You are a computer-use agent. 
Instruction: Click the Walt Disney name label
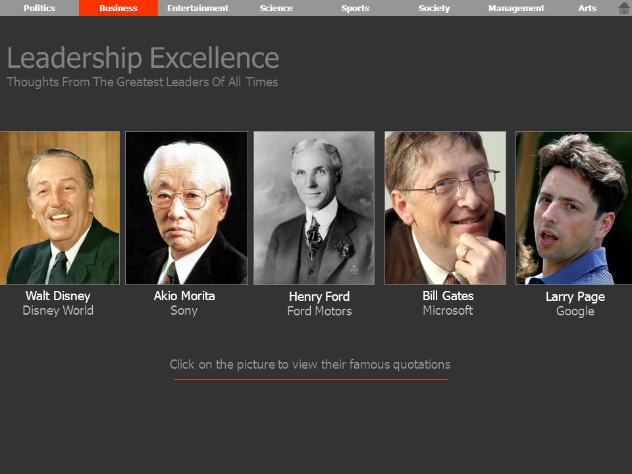[58, 296]
